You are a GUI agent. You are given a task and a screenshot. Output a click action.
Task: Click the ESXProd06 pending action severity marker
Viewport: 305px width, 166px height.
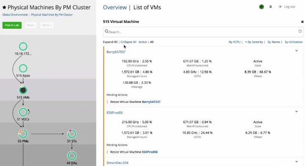click(x=107, y=152)
